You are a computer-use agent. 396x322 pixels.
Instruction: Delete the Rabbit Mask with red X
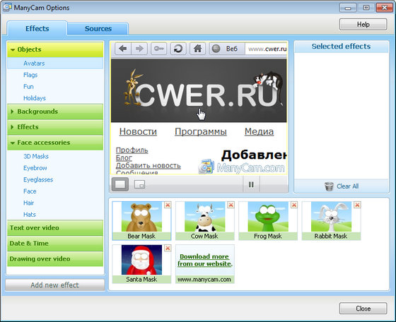click(357, 205)
